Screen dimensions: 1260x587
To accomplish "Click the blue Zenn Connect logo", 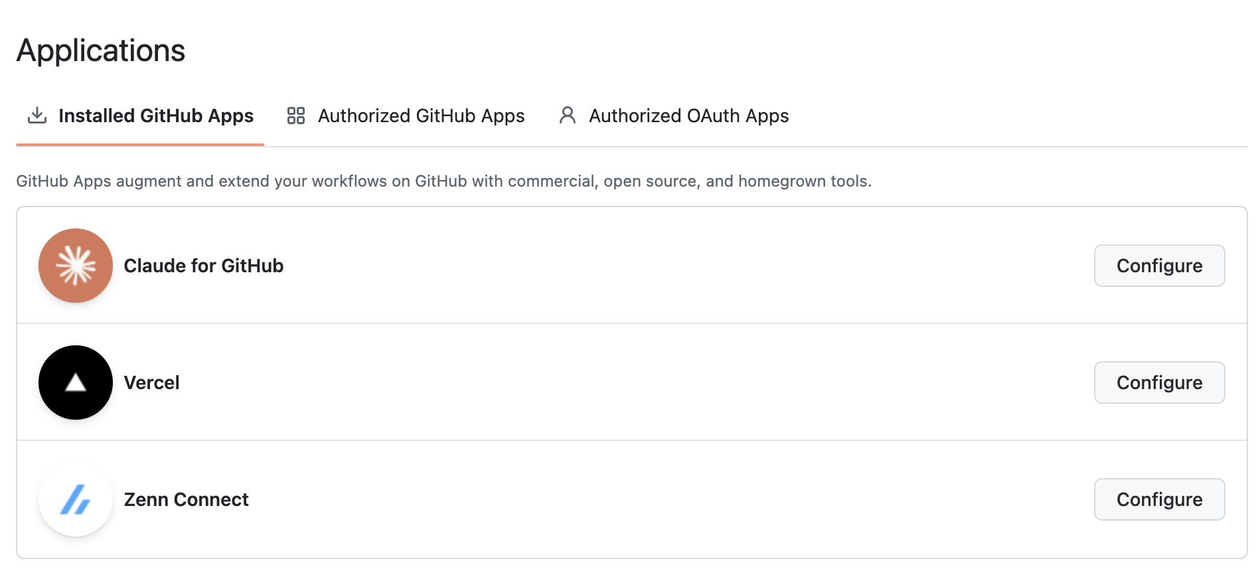I will tap(76, 499).
